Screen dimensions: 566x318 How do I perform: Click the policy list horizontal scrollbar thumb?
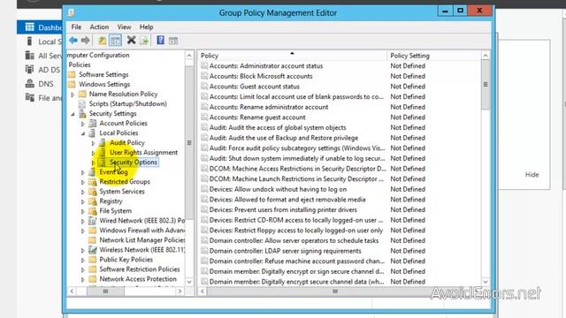[x=335, y=291]
